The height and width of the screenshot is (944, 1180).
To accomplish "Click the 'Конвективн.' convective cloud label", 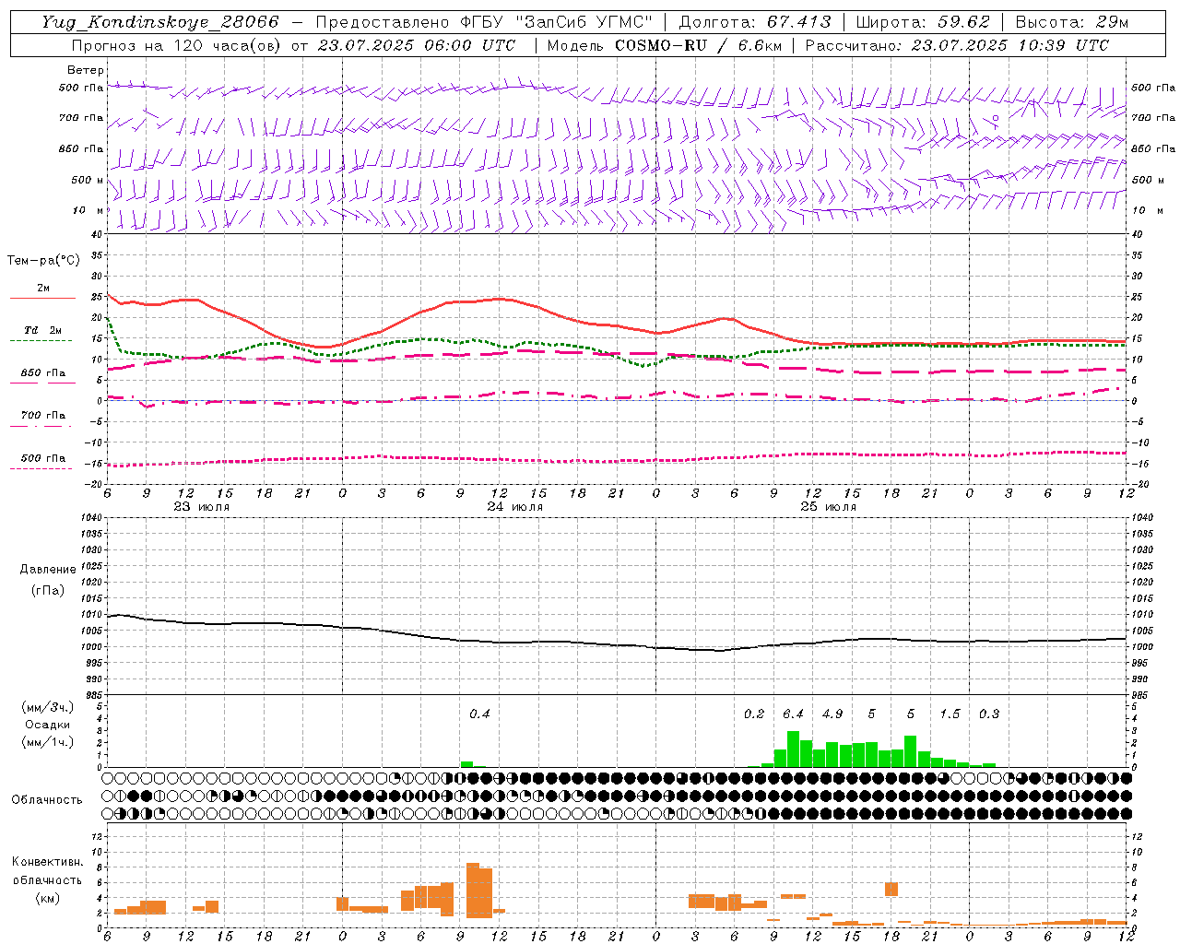I will [x=47, y=862].
